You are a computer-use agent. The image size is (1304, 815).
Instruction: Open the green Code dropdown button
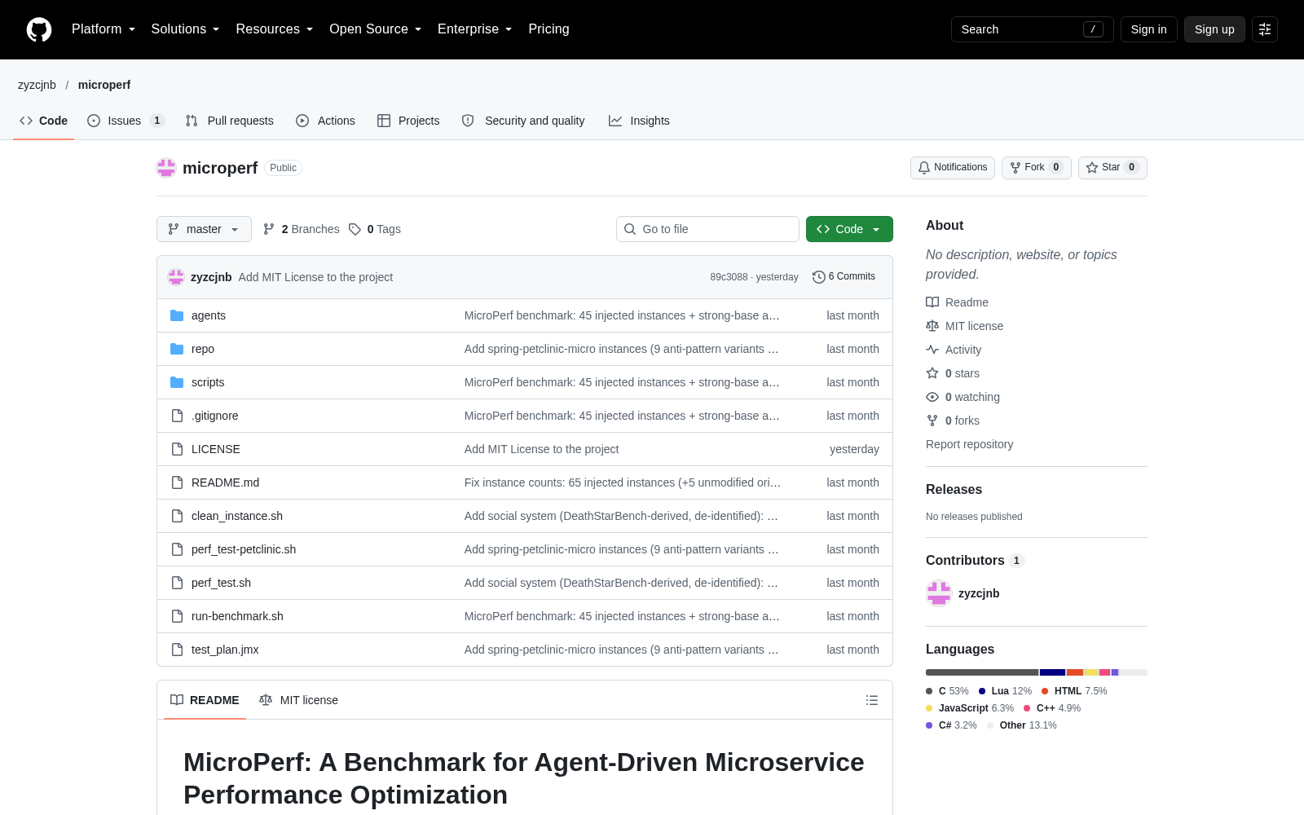click(x=849, y=229)
